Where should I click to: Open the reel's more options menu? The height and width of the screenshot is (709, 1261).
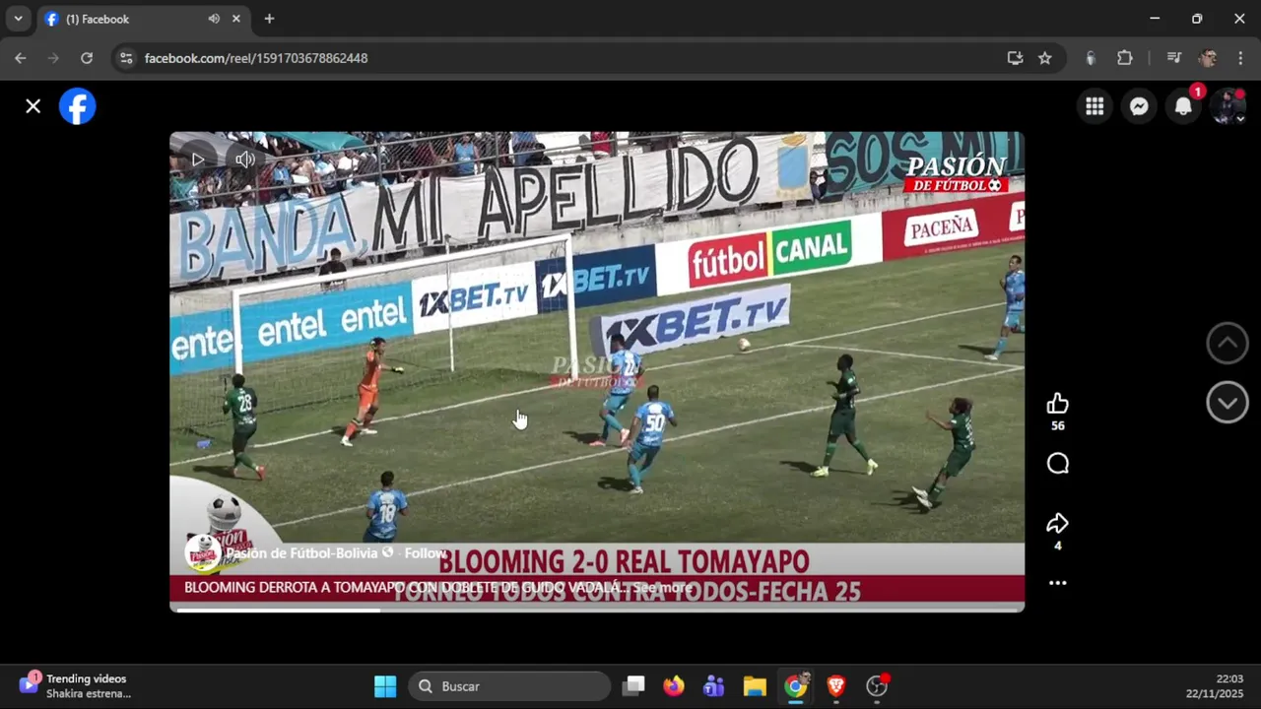click(1058, 583)
